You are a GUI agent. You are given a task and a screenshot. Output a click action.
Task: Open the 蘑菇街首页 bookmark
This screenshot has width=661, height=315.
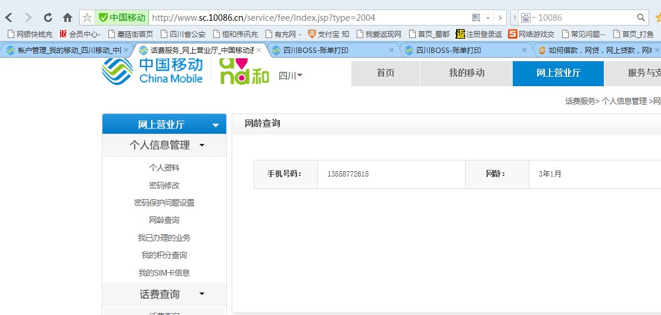(x=130, y=34)
